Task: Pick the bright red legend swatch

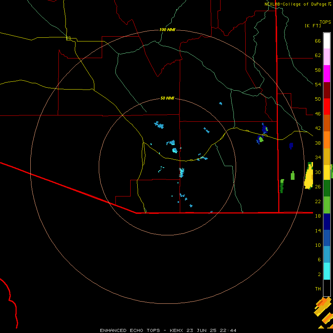Action: tap(327, 107)
